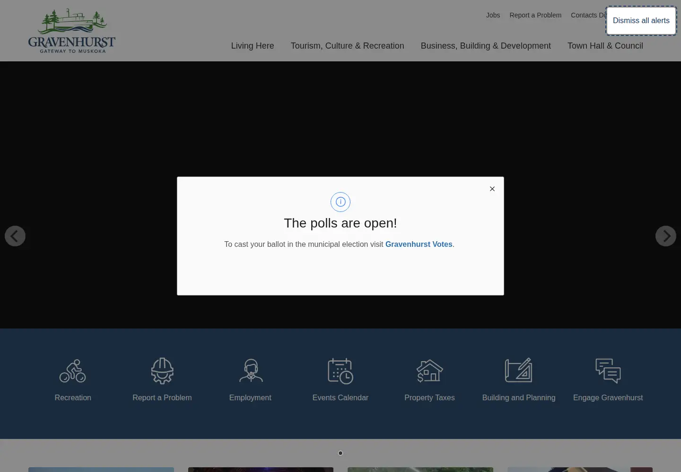
Task: Click the "The polls are open!" heading
Action: [340, 223]
